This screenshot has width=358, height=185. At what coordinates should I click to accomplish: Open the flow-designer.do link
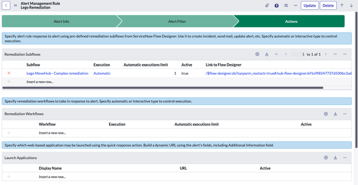[278, 73]
